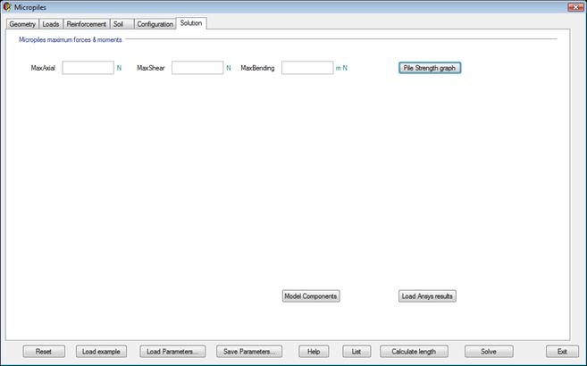Viewport: 587px width, 366px height.
Task: Click the Exit button
Action: point(562,352)
